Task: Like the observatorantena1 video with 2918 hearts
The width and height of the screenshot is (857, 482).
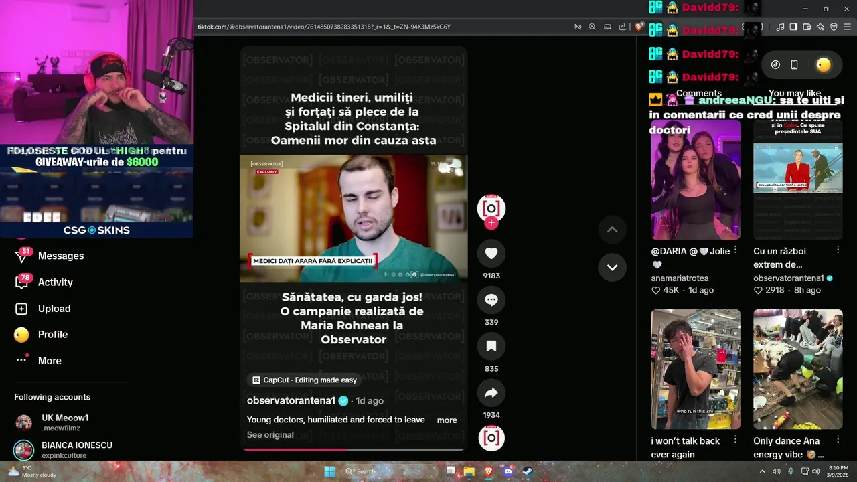Action: (759, 291)
